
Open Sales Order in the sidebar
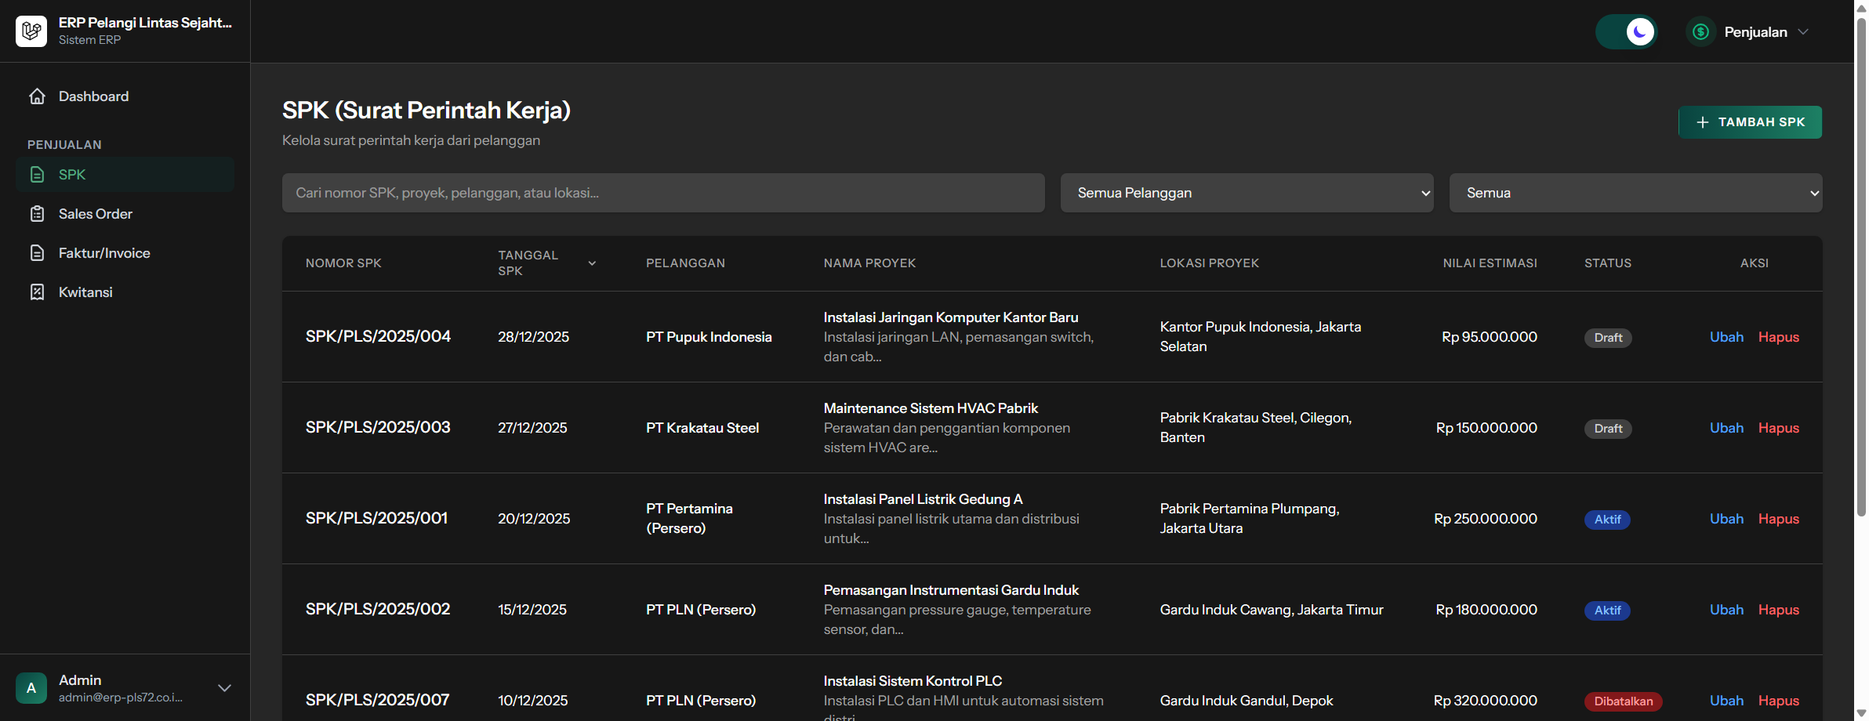click(x=96, y=214)
